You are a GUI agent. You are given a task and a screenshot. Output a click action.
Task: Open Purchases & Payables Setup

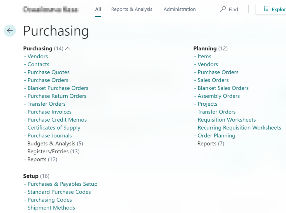click(x=62, y=184)
